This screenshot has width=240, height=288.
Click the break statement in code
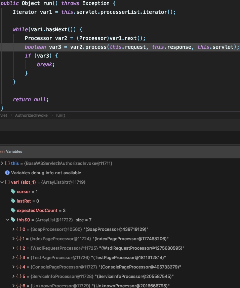[46, 65]
